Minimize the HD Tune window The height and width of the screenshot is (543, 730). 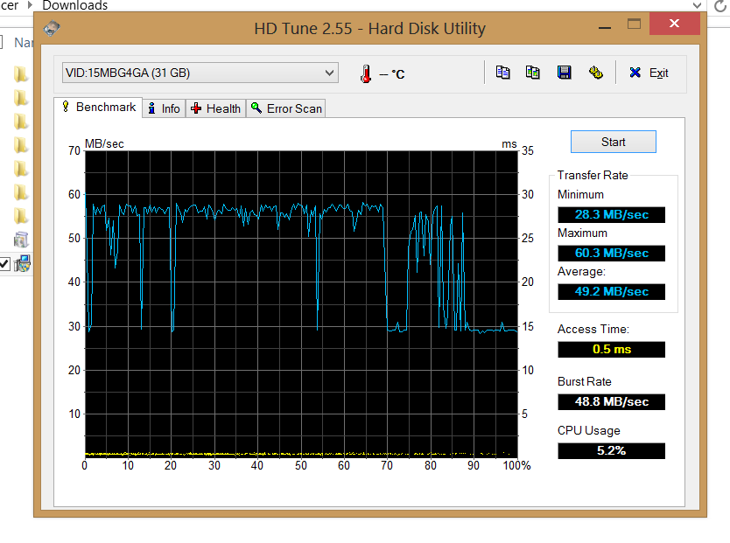point(605,27)
